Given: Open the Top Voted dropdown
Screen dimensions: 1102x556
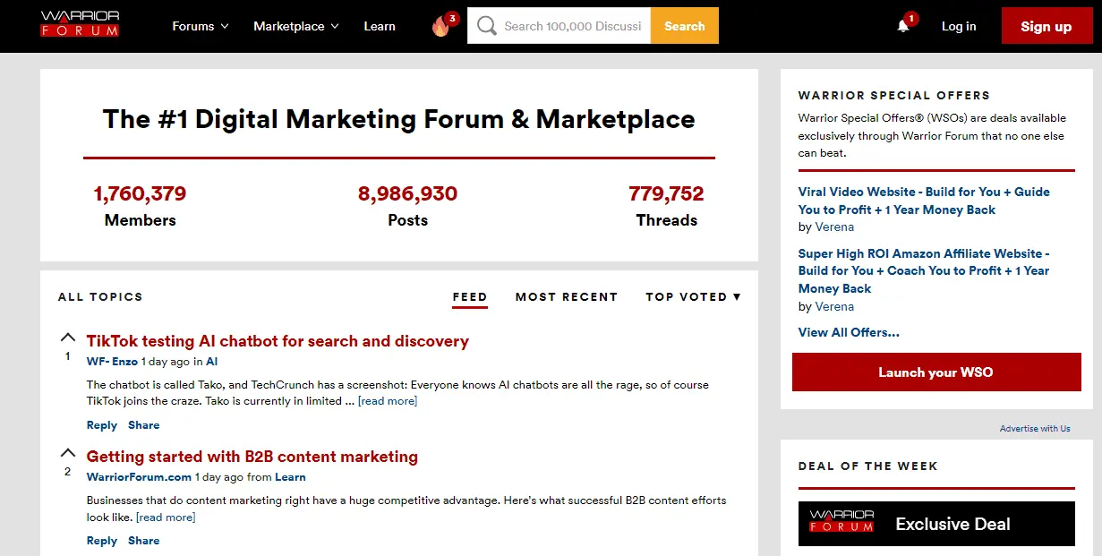Looking at the screenshot, I should (694, 296).
